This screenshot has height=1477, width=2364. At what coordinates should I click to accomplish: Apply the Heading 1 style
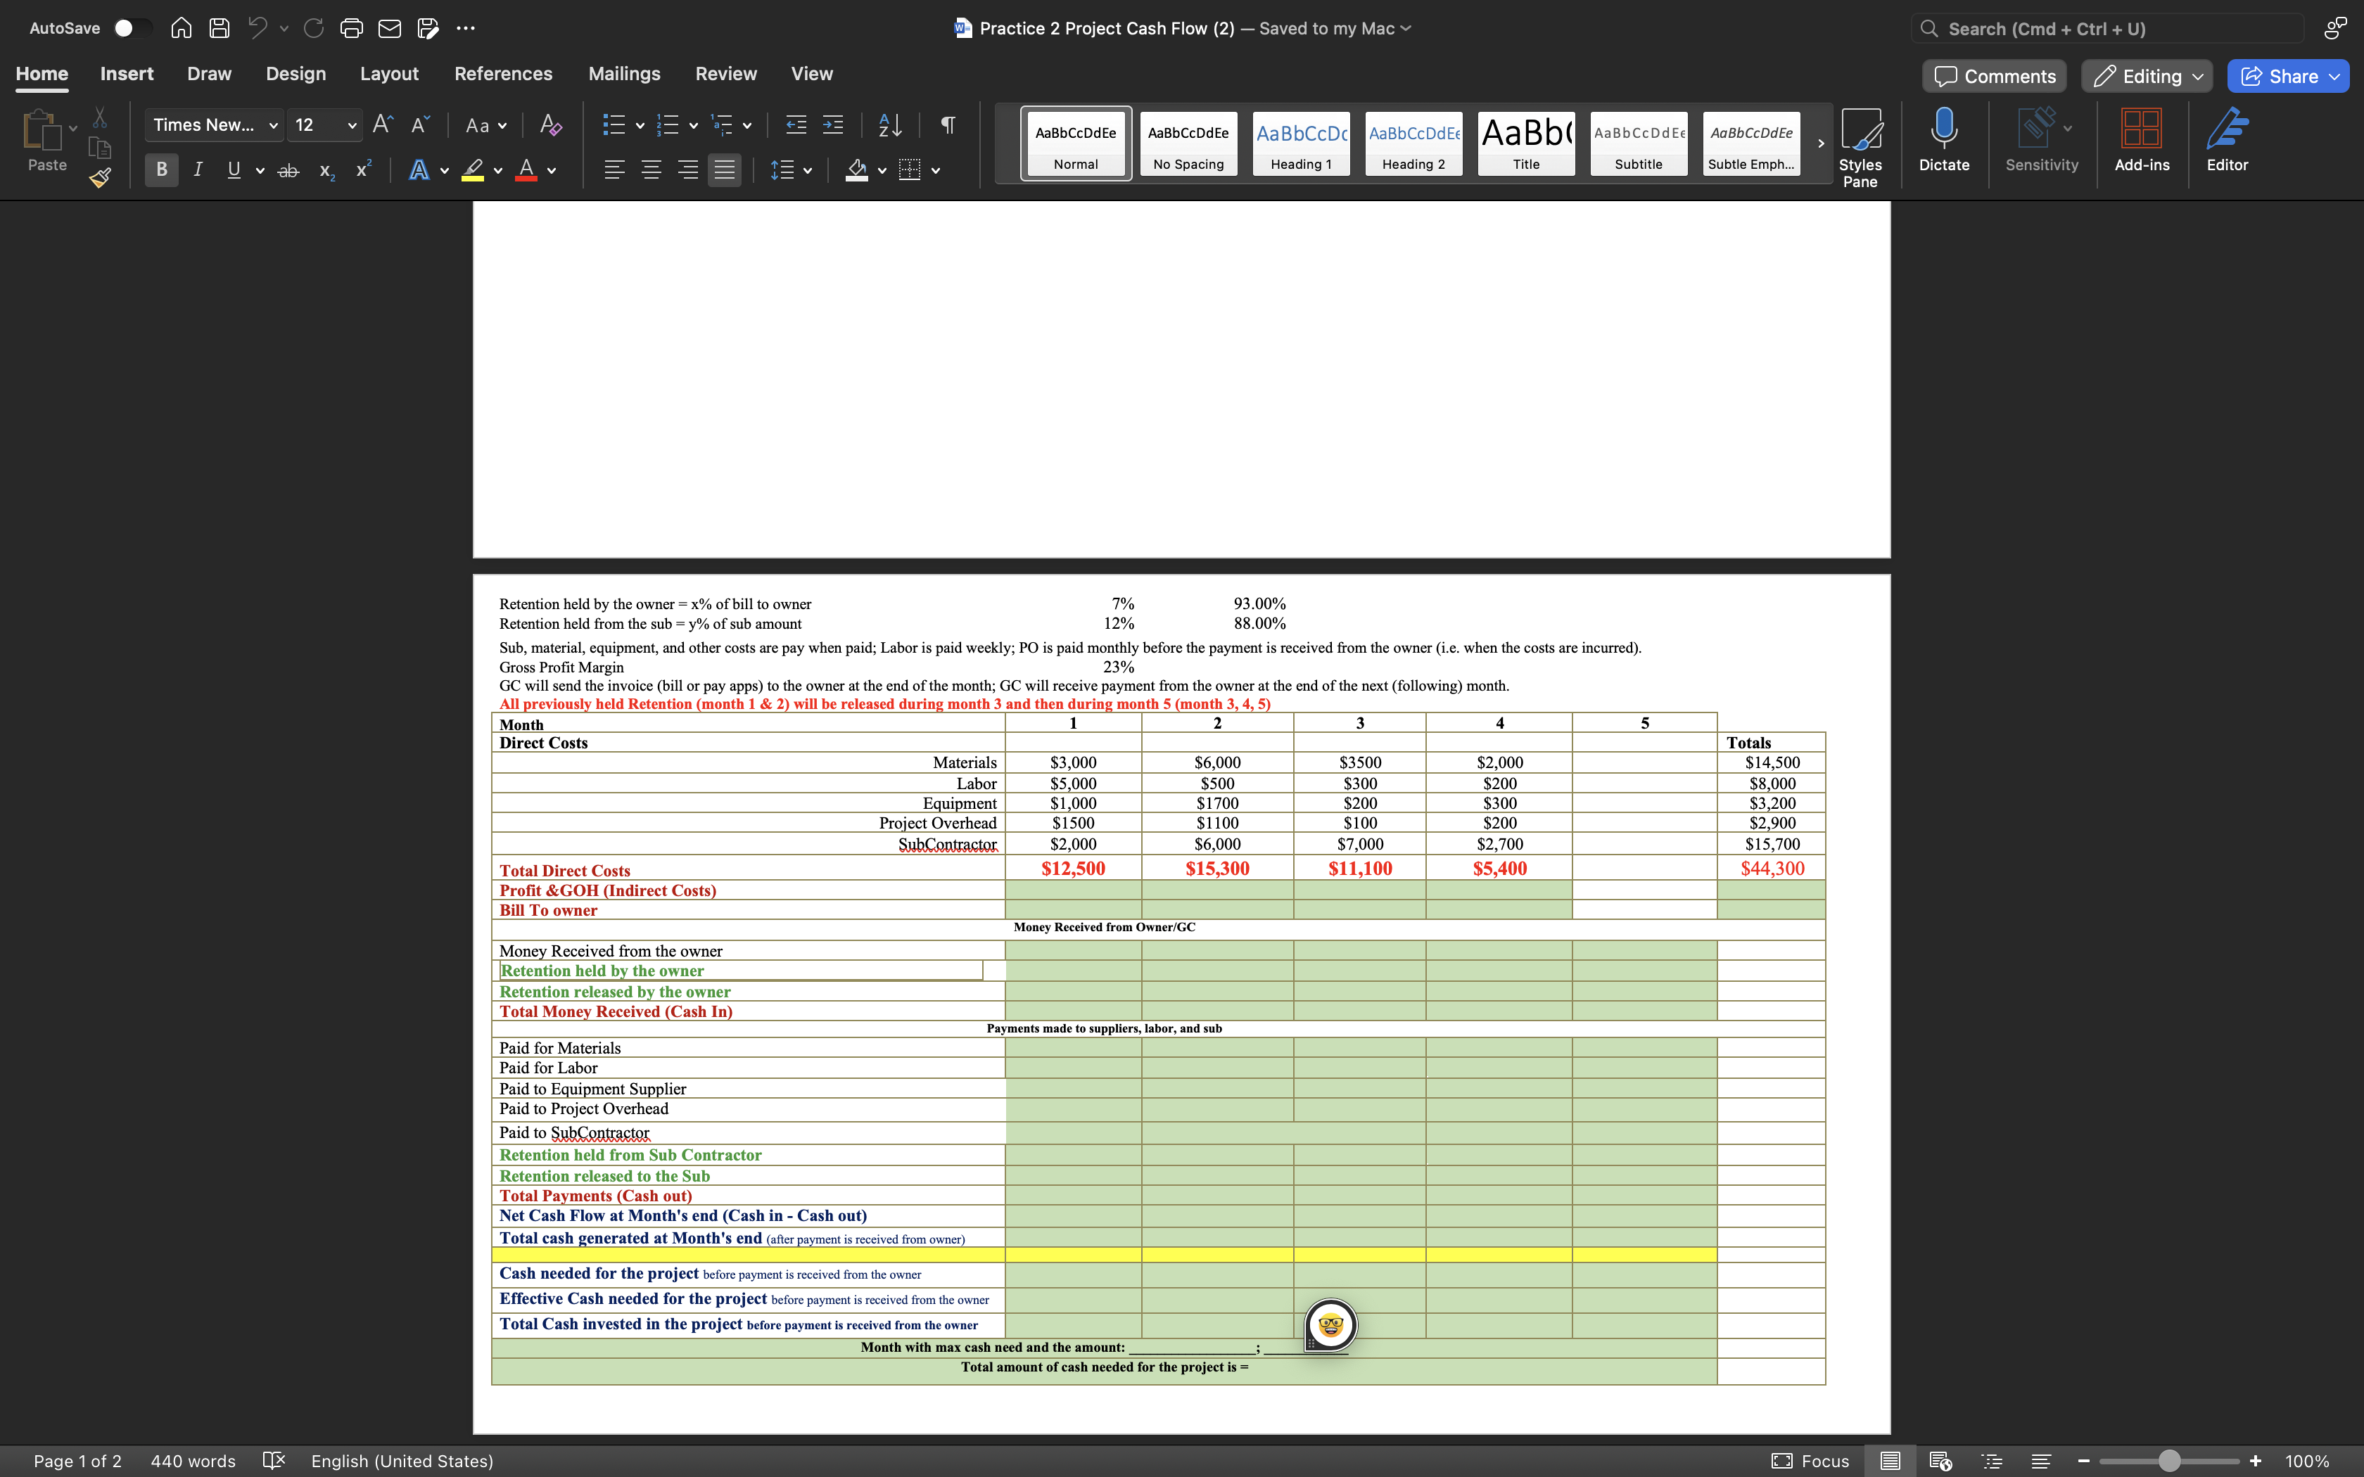[x=1300, y=143]
